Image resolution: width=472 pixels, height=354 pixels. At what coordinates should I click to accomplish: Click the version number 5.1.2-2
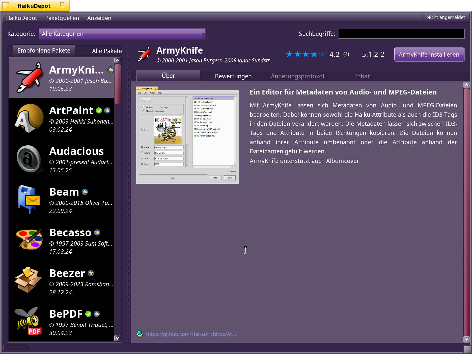coord(373,54)
